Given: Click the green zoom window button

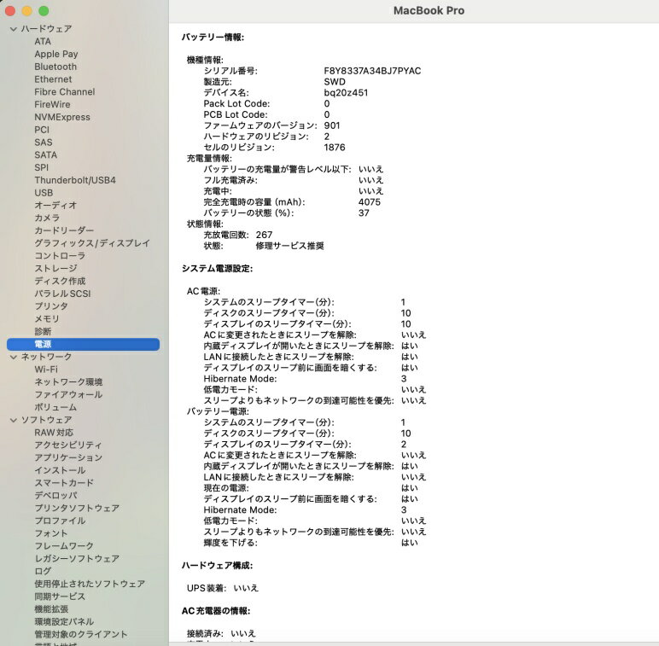Looking at the screenshot, I should [44, 11].
